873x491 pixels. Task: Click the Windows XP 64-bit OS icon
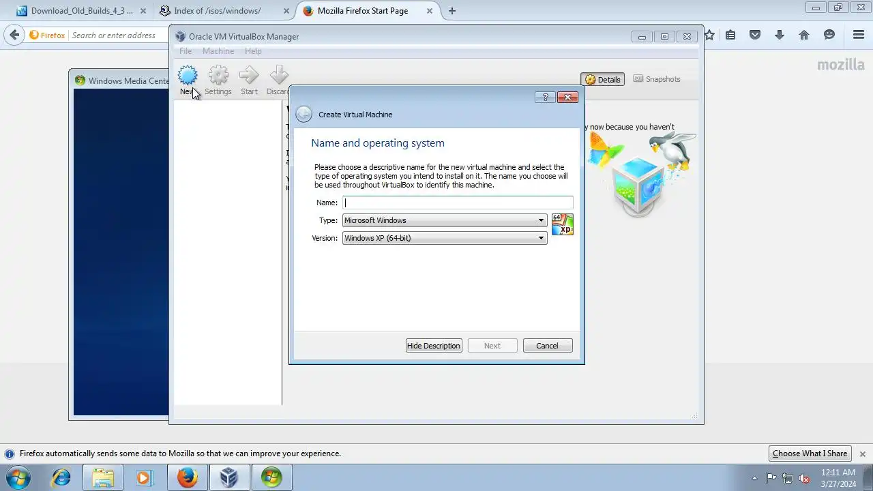click(x=563, y=224)
